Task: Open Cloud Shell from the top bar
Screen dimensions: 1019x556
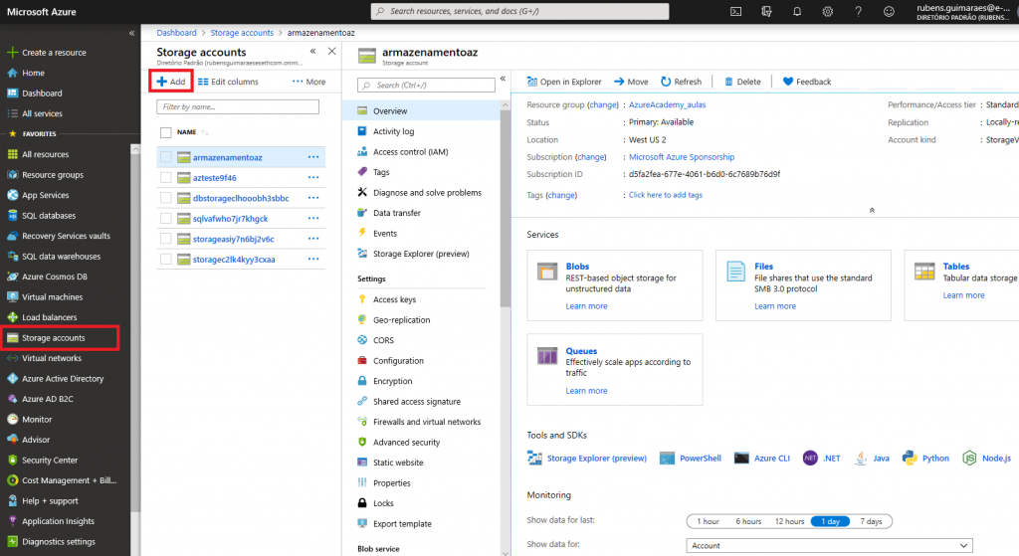Action: click(x=735, y=12)
